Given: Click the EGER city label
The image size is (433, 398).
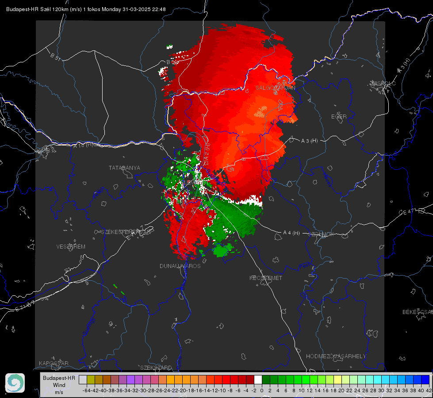Looking at the screenshot, I should 339,117.
